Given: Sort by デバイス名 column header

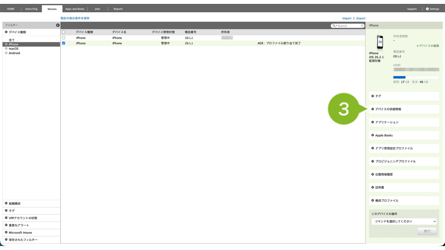Looking at the screenshot, I should 119,32.
